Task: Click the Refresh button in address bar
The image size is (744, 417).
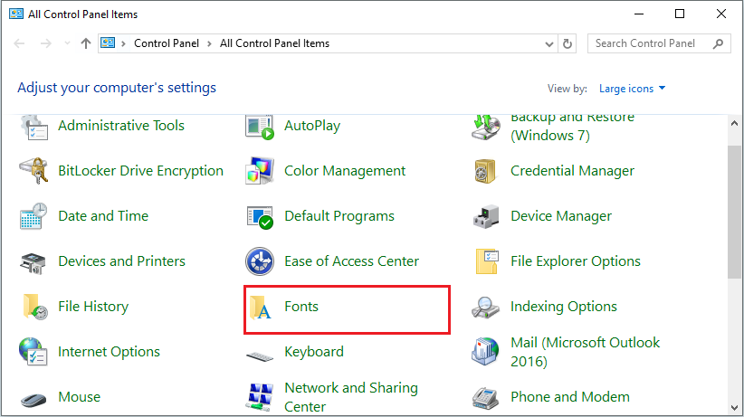Action: click(x=568, y=43)
